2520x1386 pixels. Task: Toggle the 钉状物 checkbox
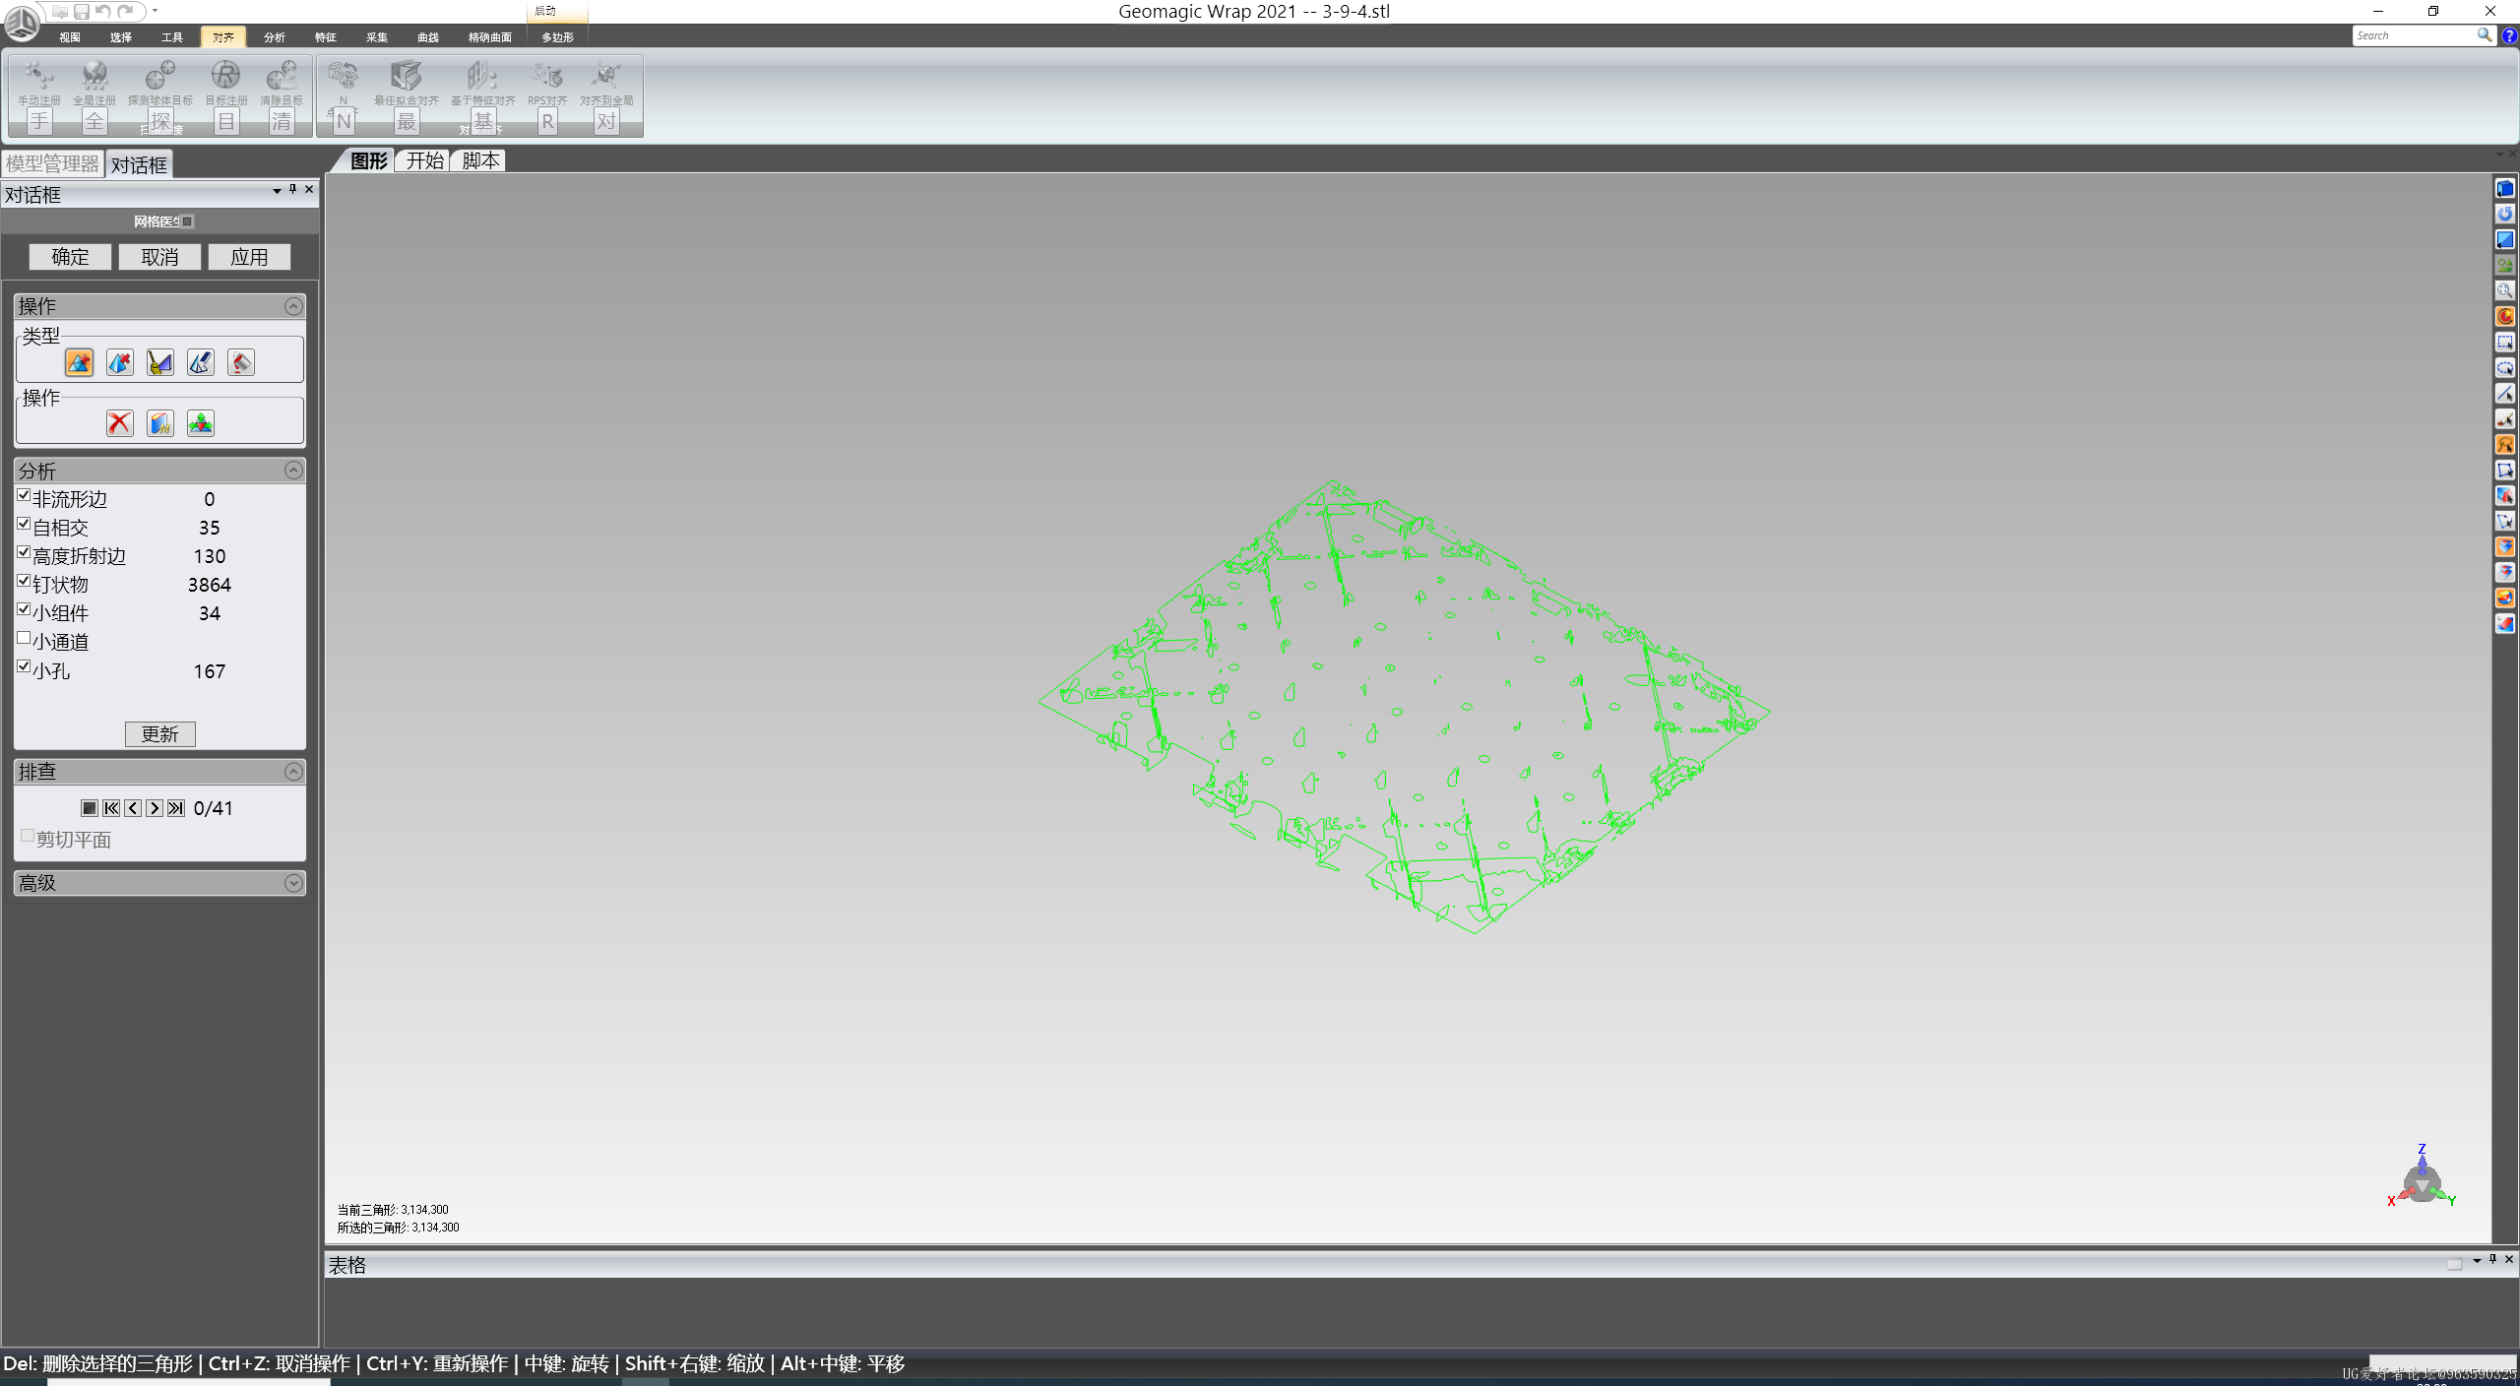point(24,581)
